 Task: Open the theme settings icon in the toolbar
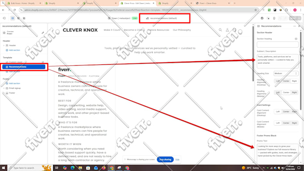(18, 18)
